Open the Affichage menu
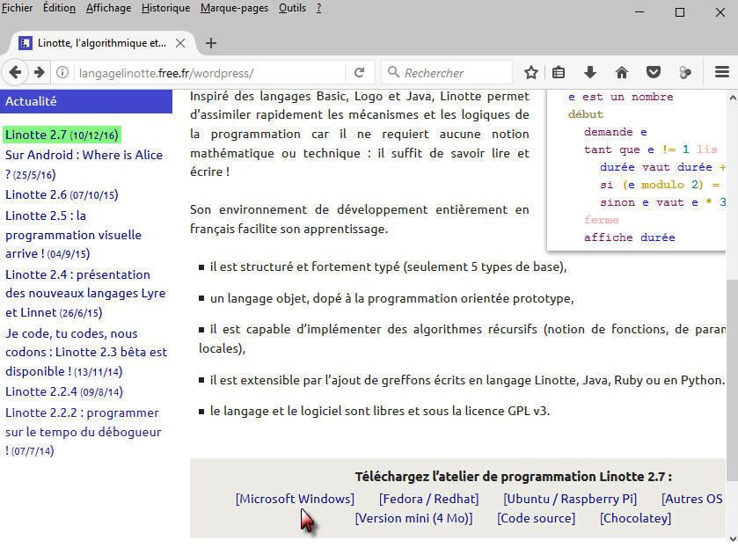Image resolution: width=738 pixels, height=555 pixels. click(109, 8)
